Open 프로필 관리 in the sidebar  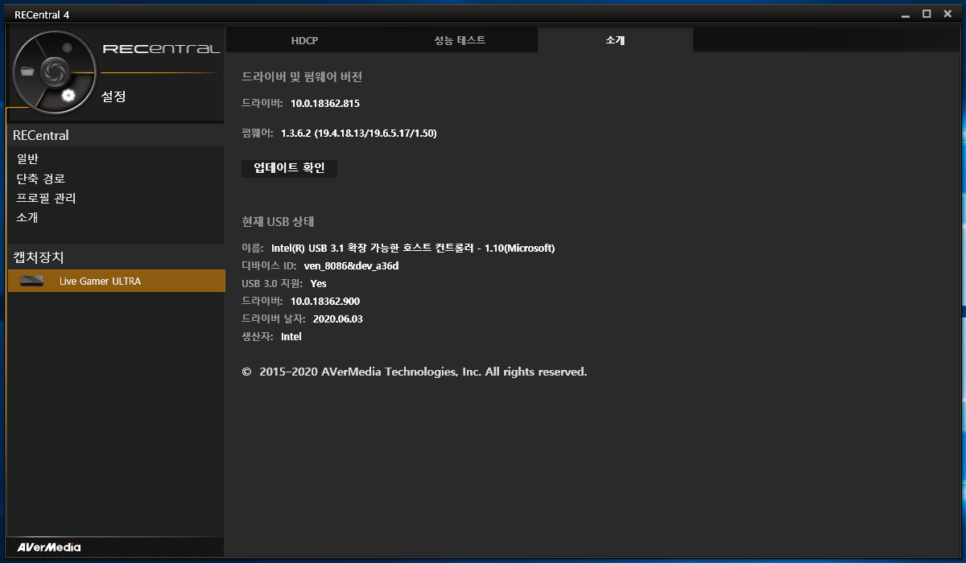(x=46, y=198)
